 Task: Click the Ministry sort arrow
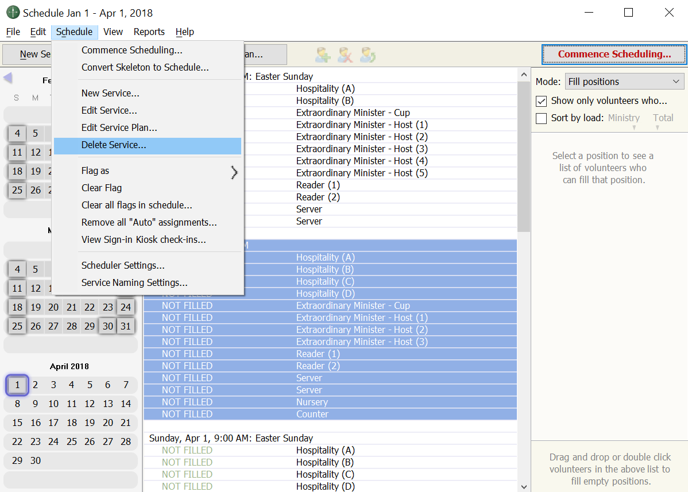tap(634, 127)
